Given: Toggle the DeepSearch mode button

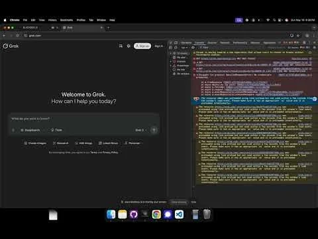Looking at the screenshot, I should tap(30, 130).
